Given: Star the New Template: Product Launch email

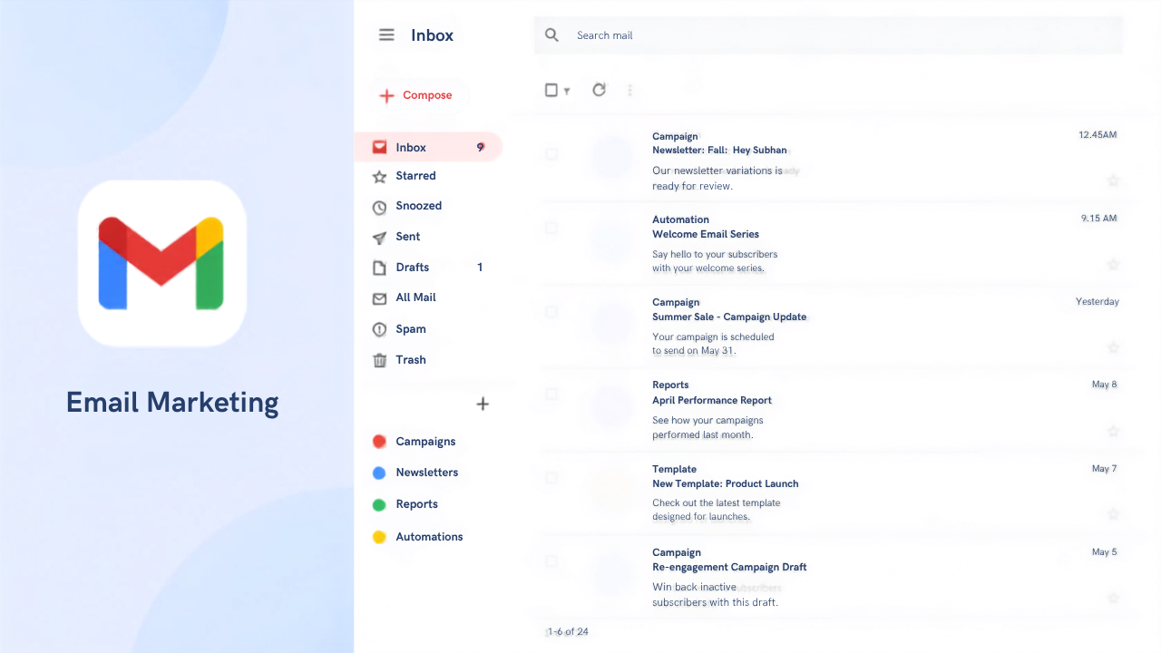Looking at the screenshot, I should click(x=1113, y=515).
